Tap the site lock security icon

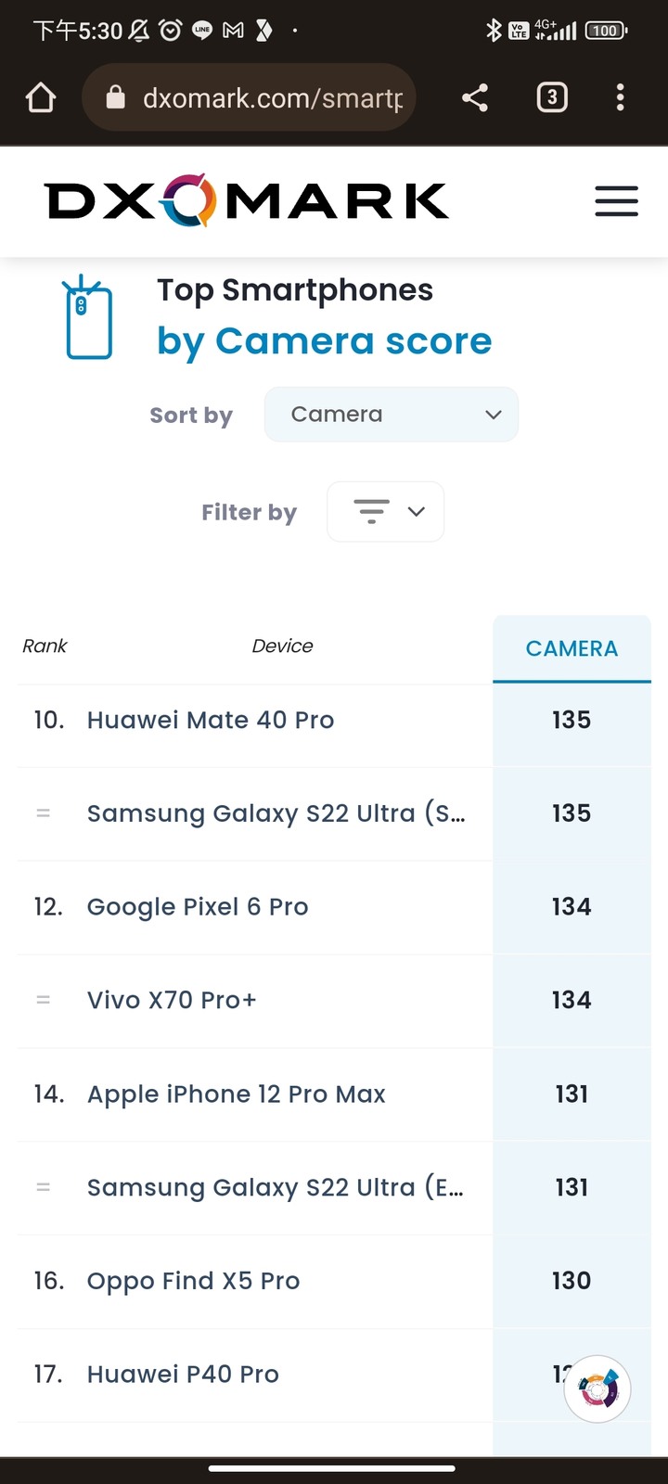click(116, 97)
